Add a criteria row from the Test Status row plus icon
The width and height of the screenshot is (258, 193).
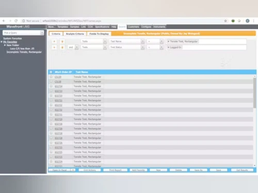pyautogui.click(x=54, y=47)
